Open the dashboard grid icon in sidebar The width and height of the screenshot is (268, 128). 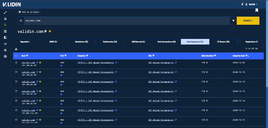coord(5,31)
